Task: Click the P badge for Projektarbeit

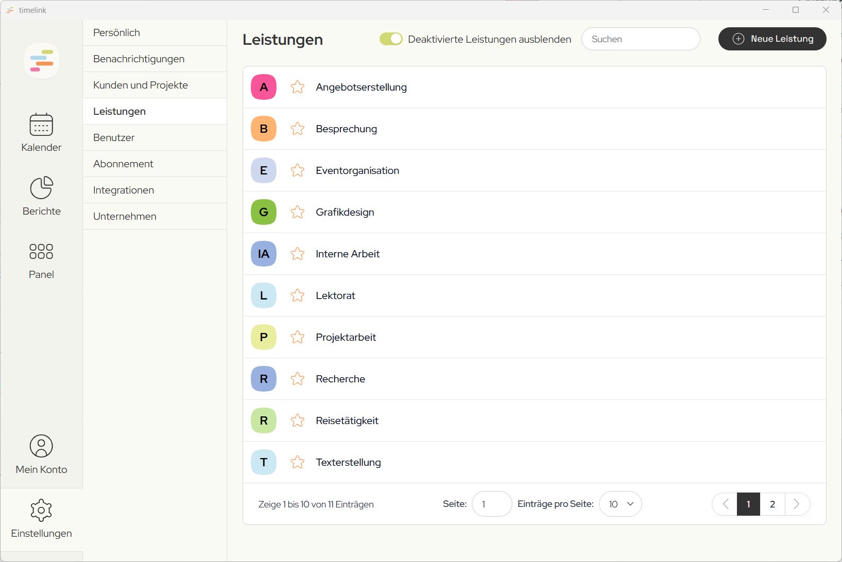Action: point(264,337)
